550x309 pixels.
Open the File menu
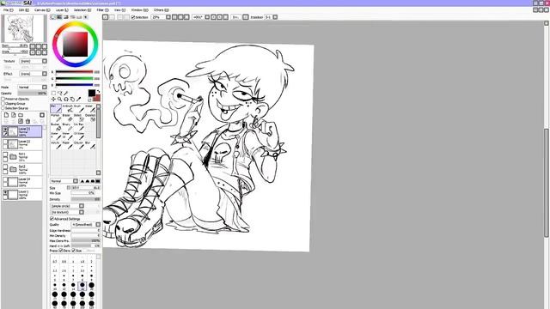8,10
